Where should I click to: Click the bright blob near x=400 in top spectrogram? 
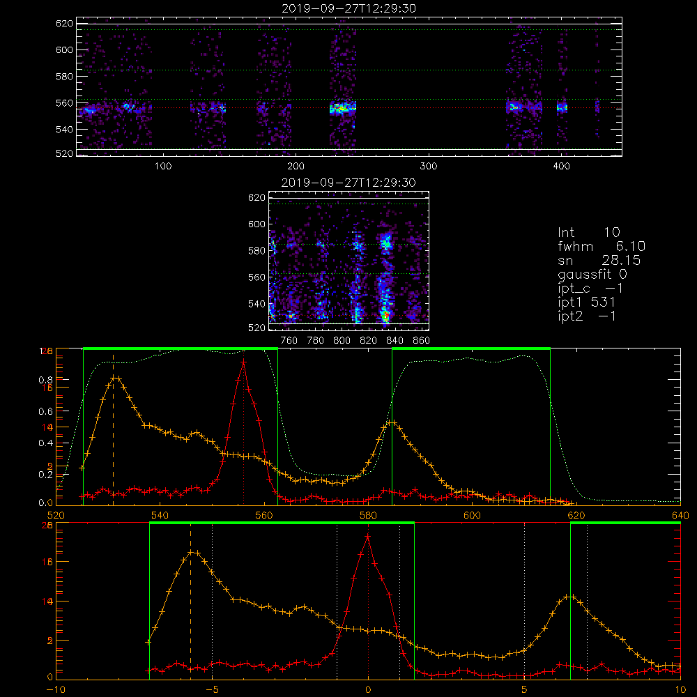pyautogui.click(x=562, y=107)
